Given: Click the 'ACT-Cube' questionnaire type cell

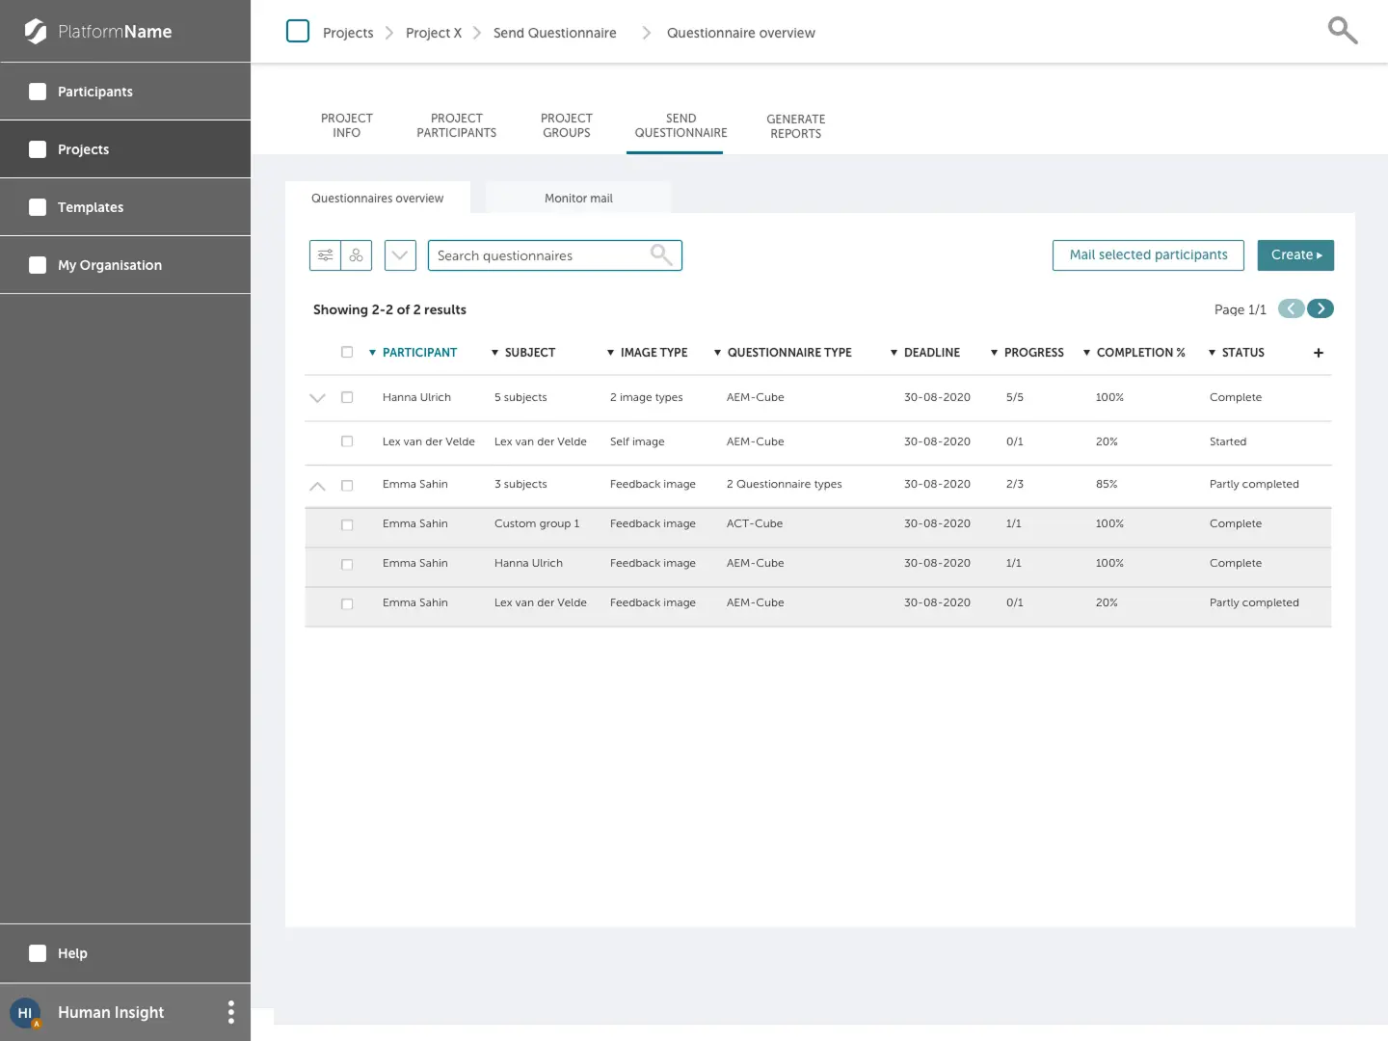Looking at the screenshot, I should click(755, 523).
